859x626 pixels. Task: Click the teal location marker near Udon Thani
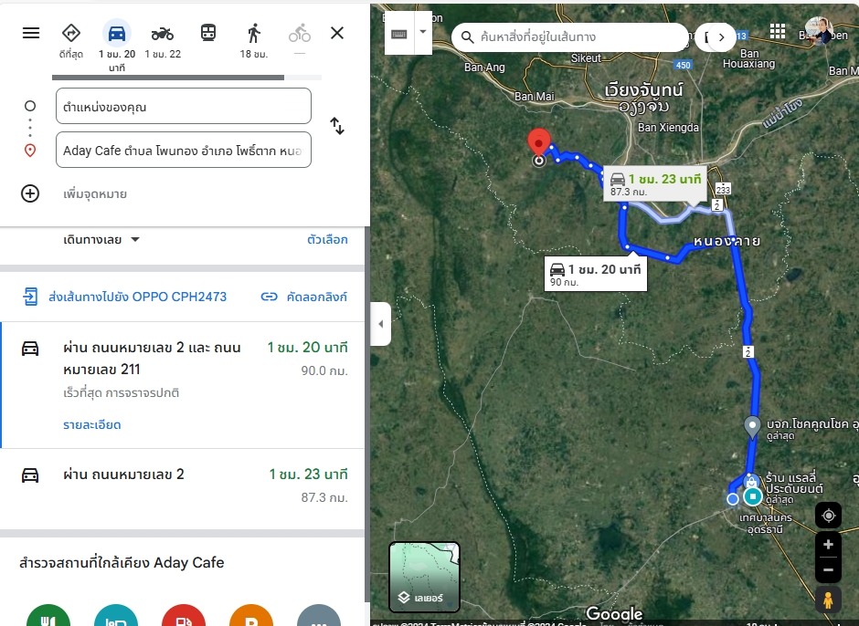click(x=753, y=496)
